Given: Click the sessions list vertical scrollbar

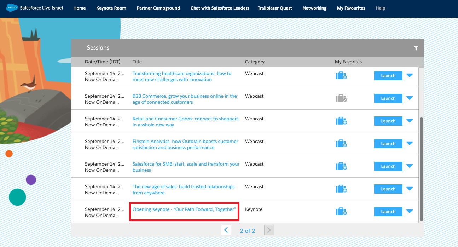Looking at the screenshot, I should [421, 169].
